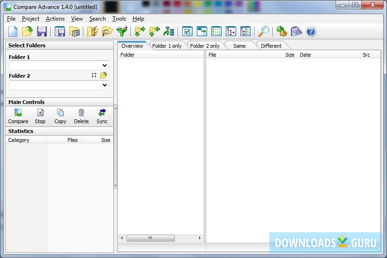The image size is (387, 258).
Task: Click the window with green arrow toolbar icon
Action: [202, 31]
